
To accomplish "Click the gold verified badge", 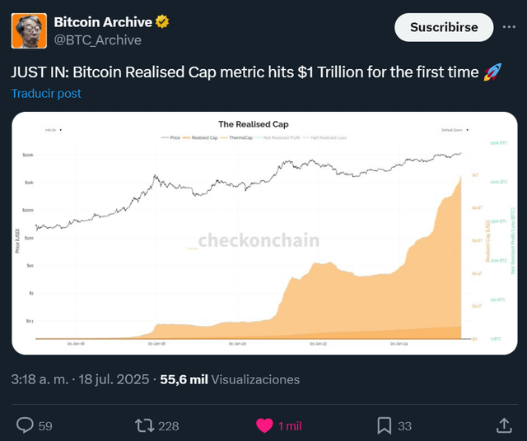I will [x=162, y=22].
